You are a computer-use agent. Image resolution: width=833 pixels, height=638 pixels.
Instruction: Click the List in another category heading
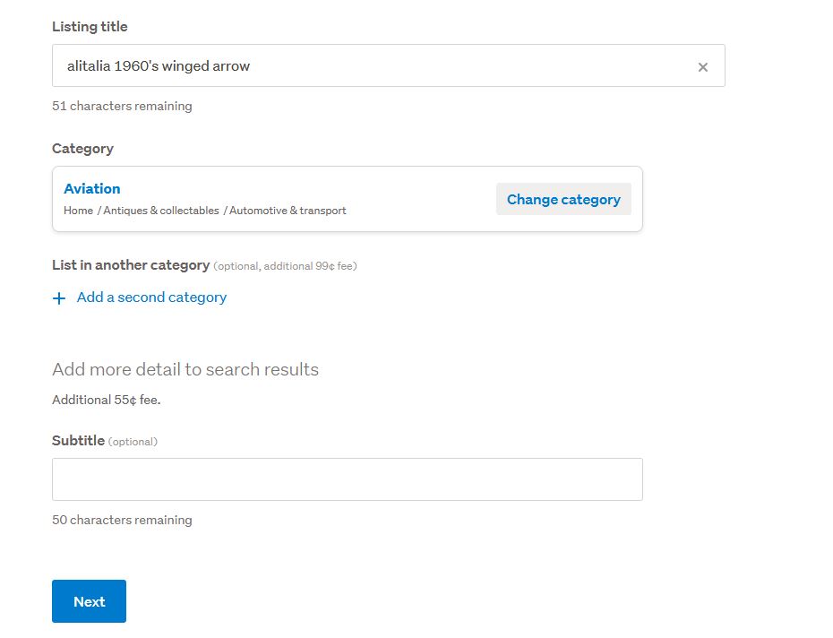click(x=131, y=265)
